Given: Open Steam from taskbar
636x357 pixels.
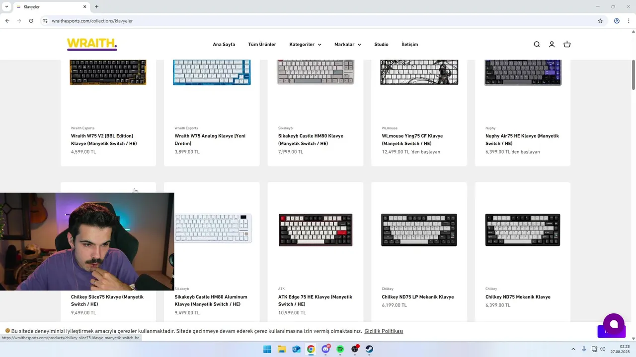Looking at the screenshot, I should click(x=370, y=349).
